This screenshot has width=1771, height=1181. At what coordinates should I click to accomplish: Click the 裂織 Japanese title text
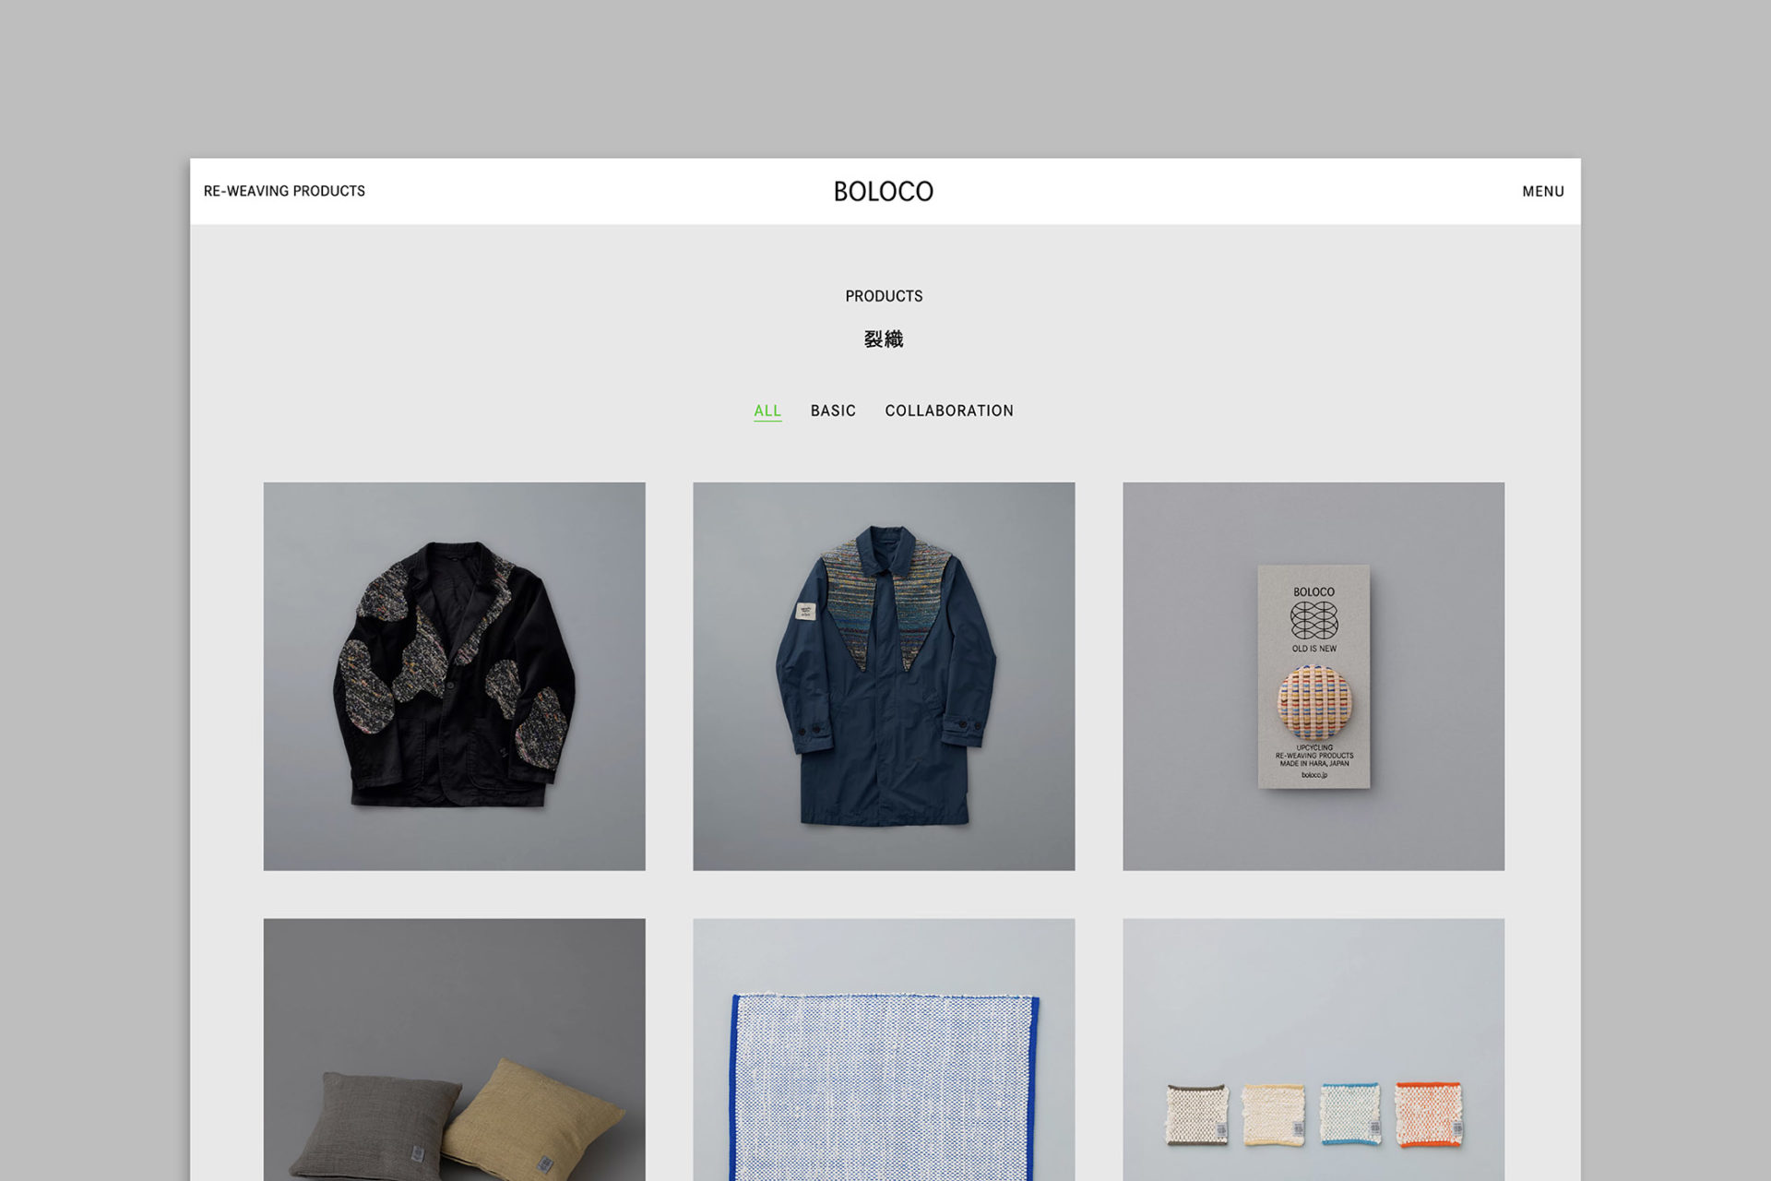(883, 339)
